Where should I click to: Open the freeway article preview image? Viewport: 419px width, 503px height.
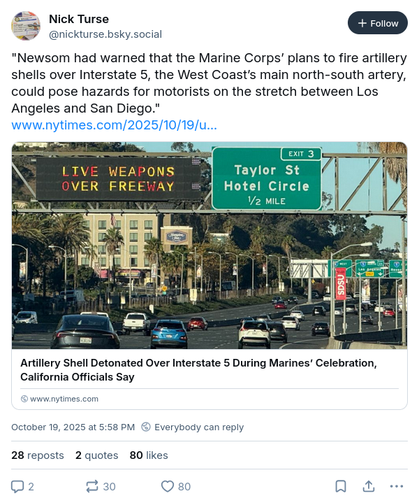click(209, 246)
